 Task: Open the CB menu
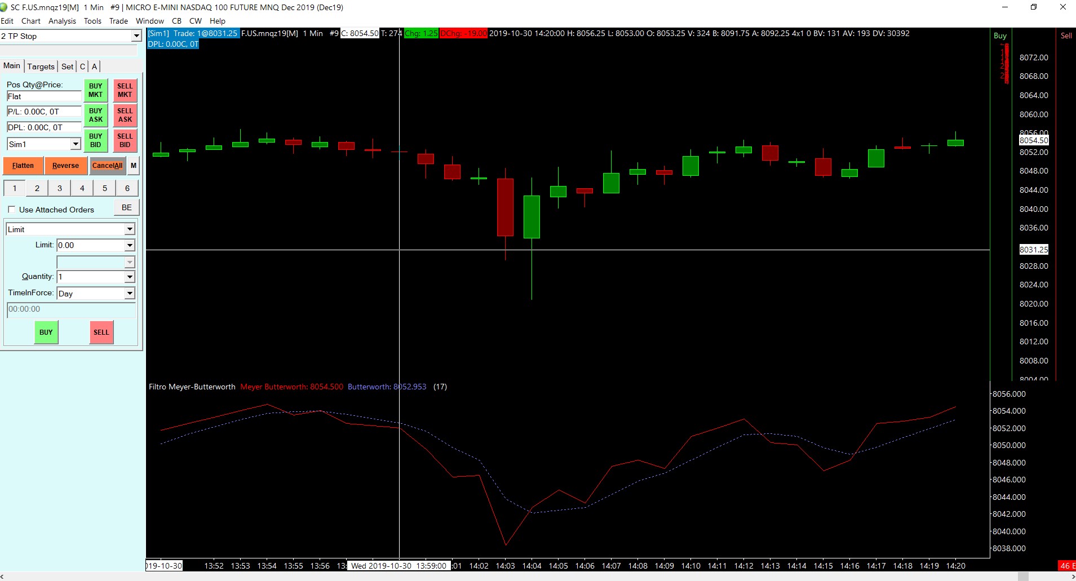click(x=176, y=21)
